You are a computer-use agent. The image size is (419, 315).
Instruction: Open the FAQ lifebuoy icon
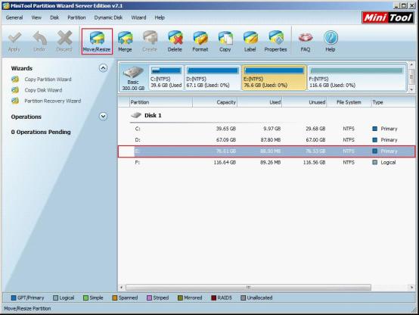(x=306, y=38)
